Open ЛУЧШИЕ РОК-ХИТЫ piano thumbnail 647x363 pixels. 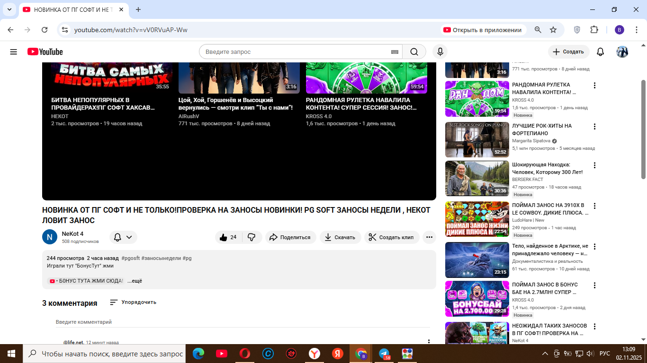[x=477, y=139]
